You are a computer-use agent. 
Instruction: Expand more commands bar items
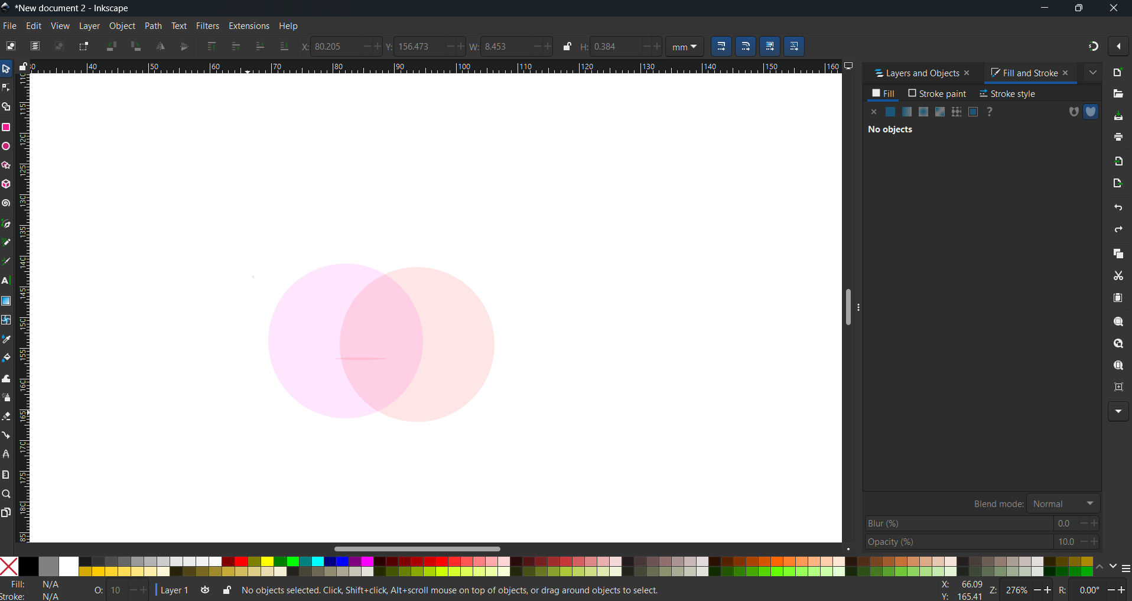coord(1118,411)
